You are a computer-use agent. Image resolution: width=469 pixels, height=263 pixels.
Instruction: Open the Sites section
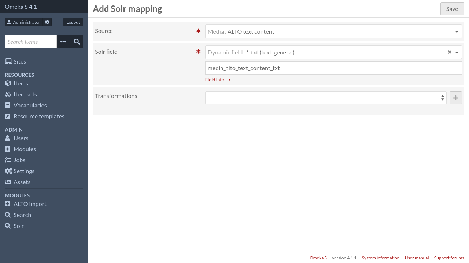tap(19, 61)
